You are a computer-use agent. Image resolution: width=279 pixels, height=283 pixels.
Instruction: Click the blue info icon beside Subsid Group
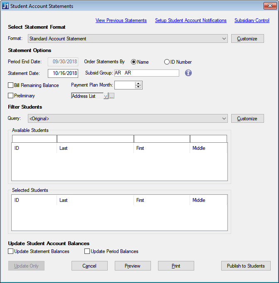(188, 73)
